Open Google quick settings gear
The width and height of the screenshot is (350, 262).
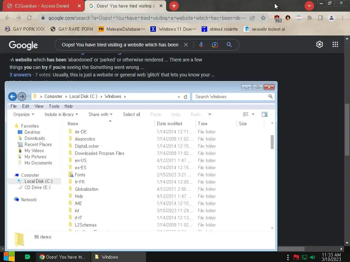tap(320, 44)
